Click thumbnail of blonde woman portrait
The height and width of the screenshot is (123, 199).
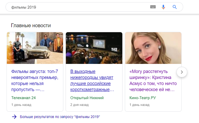point(153,48)
